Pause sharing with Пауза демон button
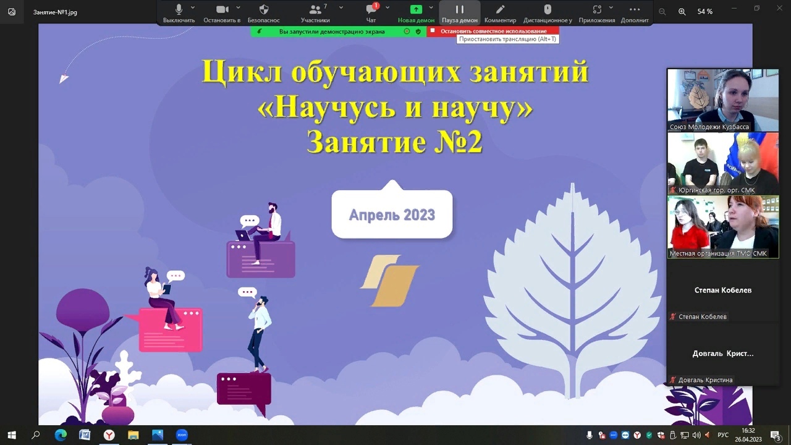The height and width of the screenshot is (445, 791). (460, 14)
